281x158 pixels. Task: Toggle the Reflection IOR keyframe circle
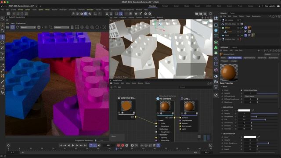point(236,120)
